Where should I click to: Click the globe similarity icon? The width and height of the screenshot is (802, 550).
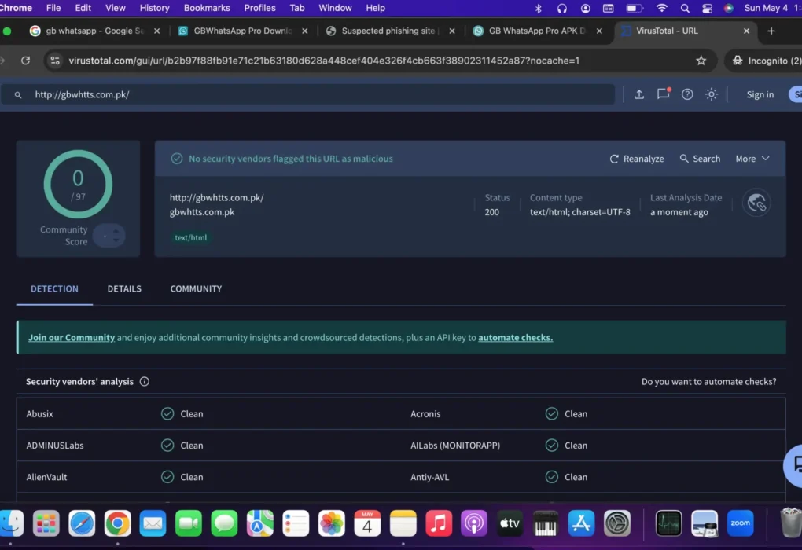tap(756, 203)
